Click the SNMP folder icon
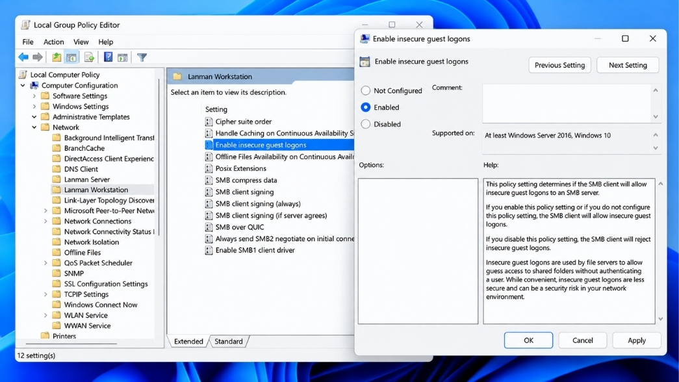Screen dimensions: 679x382 (x=57, y=274)
